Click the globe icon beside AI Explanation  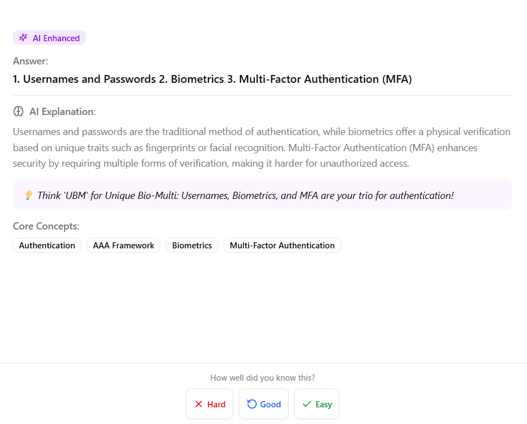pyautogui.click(x=17, y=111)
